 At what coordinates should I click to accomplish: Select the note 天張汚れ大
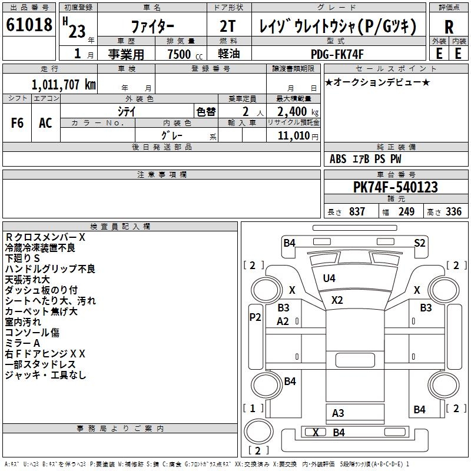pos(27,280)
